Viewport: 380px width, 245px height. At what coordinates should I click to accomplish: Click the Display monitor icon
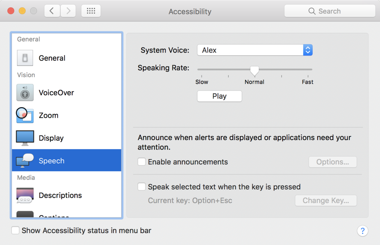pos(25,138)
